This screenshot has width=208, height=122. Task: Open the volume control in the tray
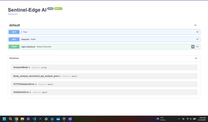tap(191, 119)
